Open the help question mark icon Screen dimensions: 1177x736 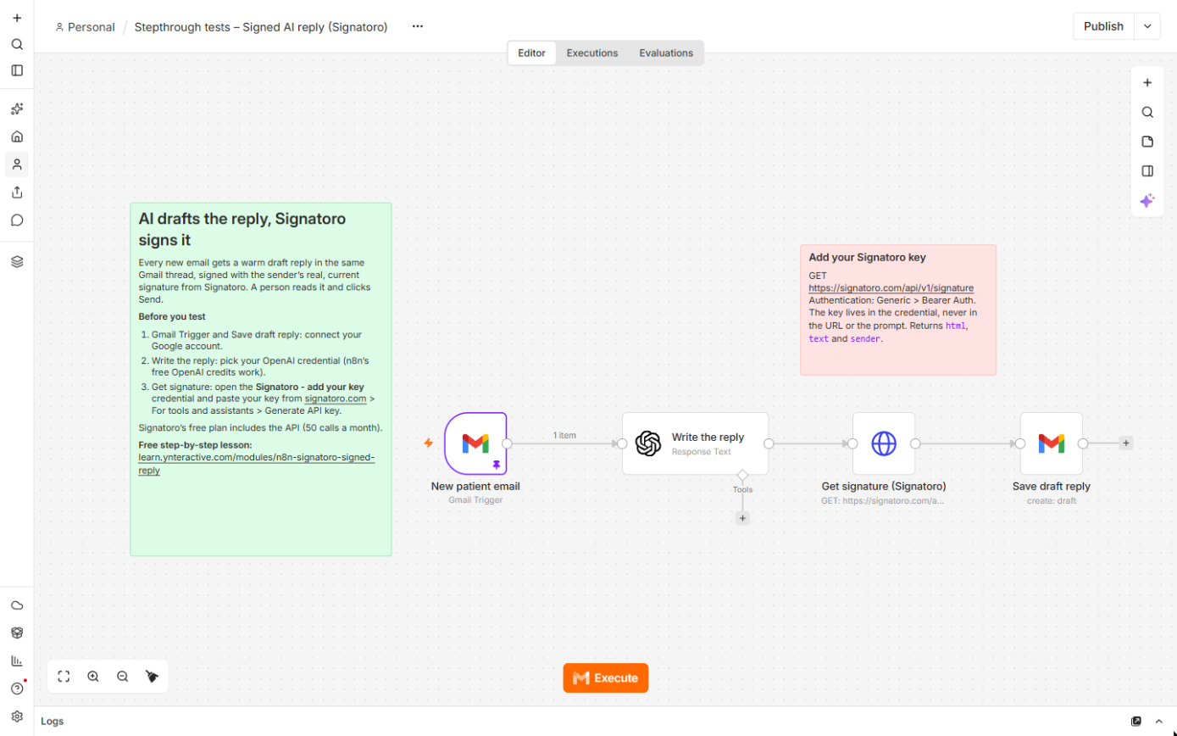click(17, 689)
